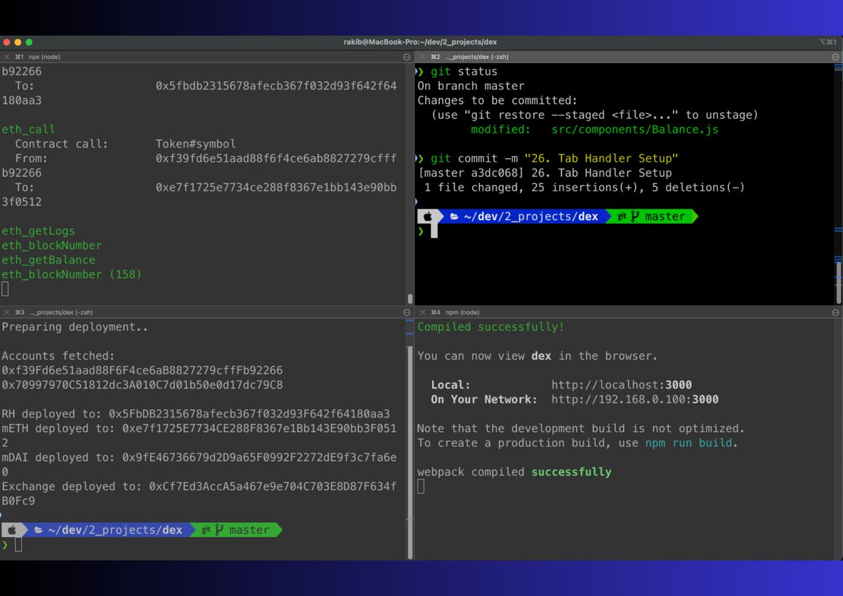The height and width of the screenshot is (596, 843).
Task: Click the 'eth_getLogs' log line
Action: point(38,231)
